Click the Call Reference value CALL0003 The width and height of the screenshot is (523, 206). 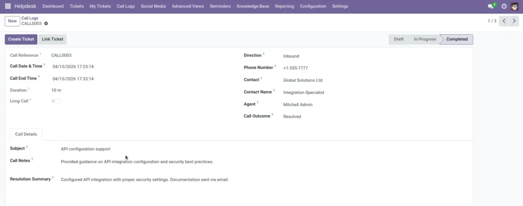tap(61, 55)
